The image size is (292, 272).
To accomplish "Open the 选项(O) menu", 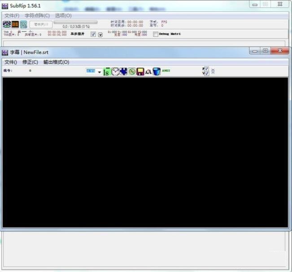I will tap(63, 16).
